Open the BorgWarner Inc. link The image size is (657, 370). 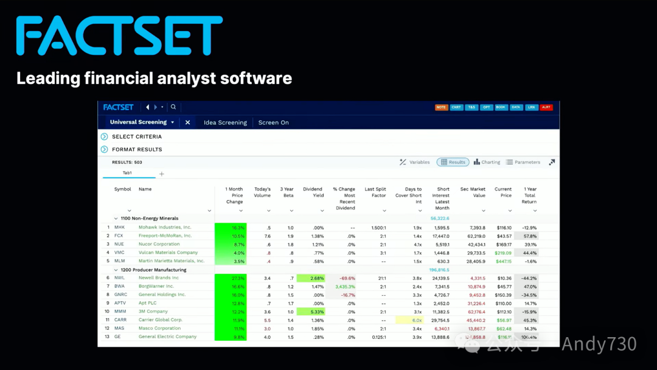tap(156, 286)
